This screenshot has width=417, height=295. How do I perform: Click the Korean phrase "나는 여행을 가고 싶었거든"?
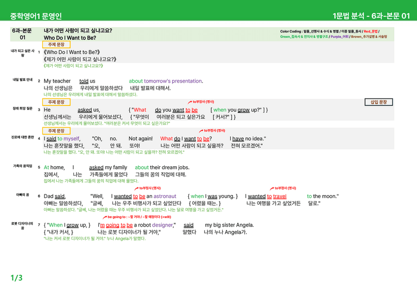click(274, 203)
